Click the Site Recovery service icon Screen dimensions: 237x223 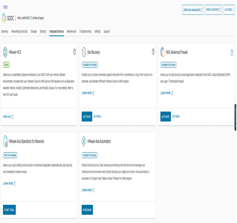[84, 52]
